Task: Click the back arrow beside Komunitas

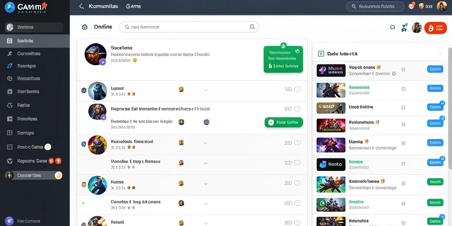Action: coord(82,6)
